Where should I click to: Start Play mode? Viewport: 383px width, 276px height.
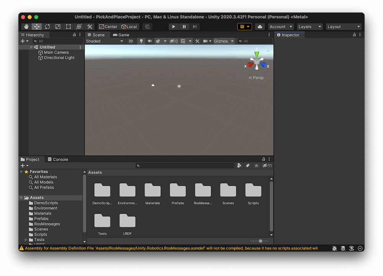[173, 27]
